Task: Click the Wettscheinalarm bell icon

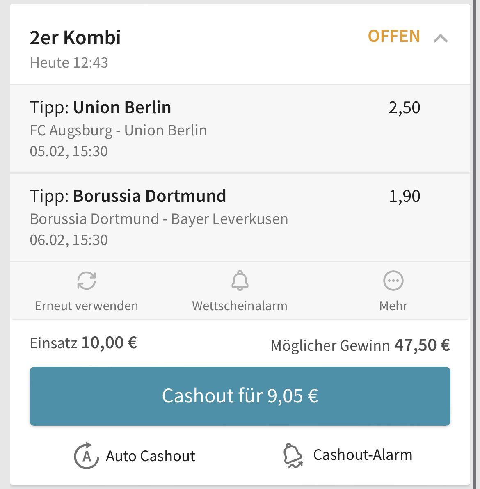Action: [x=240, y=280]
